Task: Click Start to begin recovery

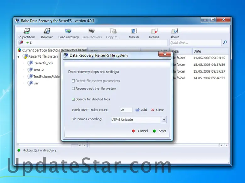Action: [160, 131]
